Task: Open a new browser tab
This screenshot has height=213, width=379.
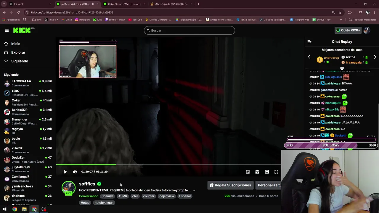Action: click(x=198, y=4)
